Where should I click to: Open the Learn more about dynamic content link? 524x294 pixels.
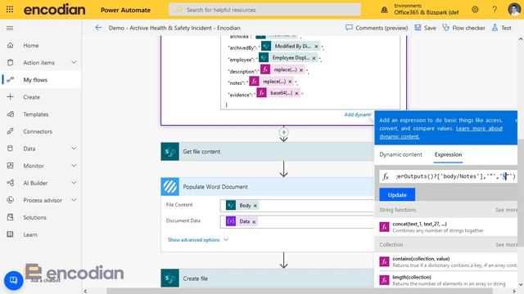pyautogui.click(x=440, y=132)
